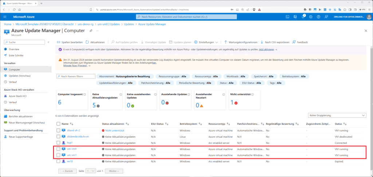Click the feedback person icon in header
The height and width of the screenshot is (177, 373).
326,17
